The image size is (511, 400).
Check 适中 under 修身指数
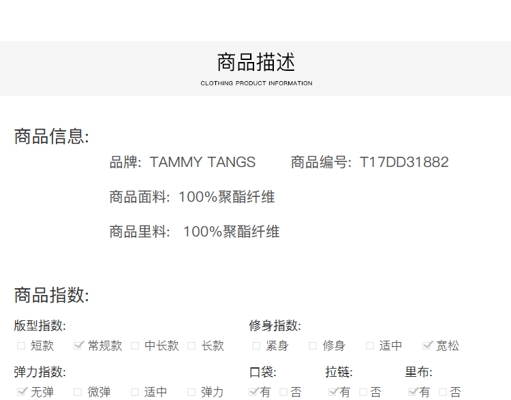point(370,345)
